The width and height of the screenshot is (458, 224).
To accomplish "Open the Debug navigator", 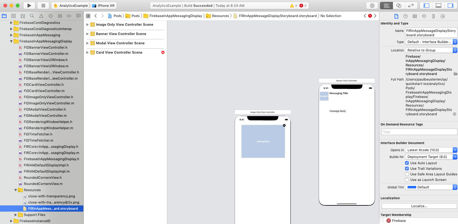I will [x=60, y=16].
